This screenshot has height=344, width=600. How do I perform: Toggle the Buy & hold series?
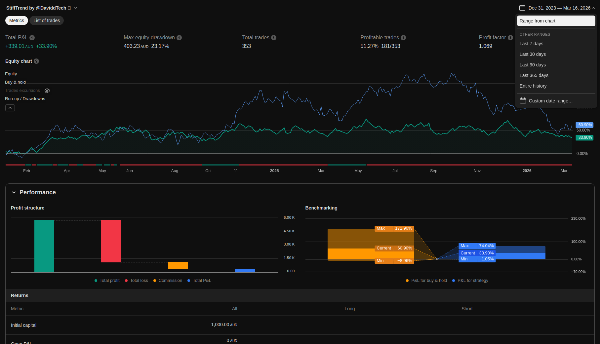(15, 82)
